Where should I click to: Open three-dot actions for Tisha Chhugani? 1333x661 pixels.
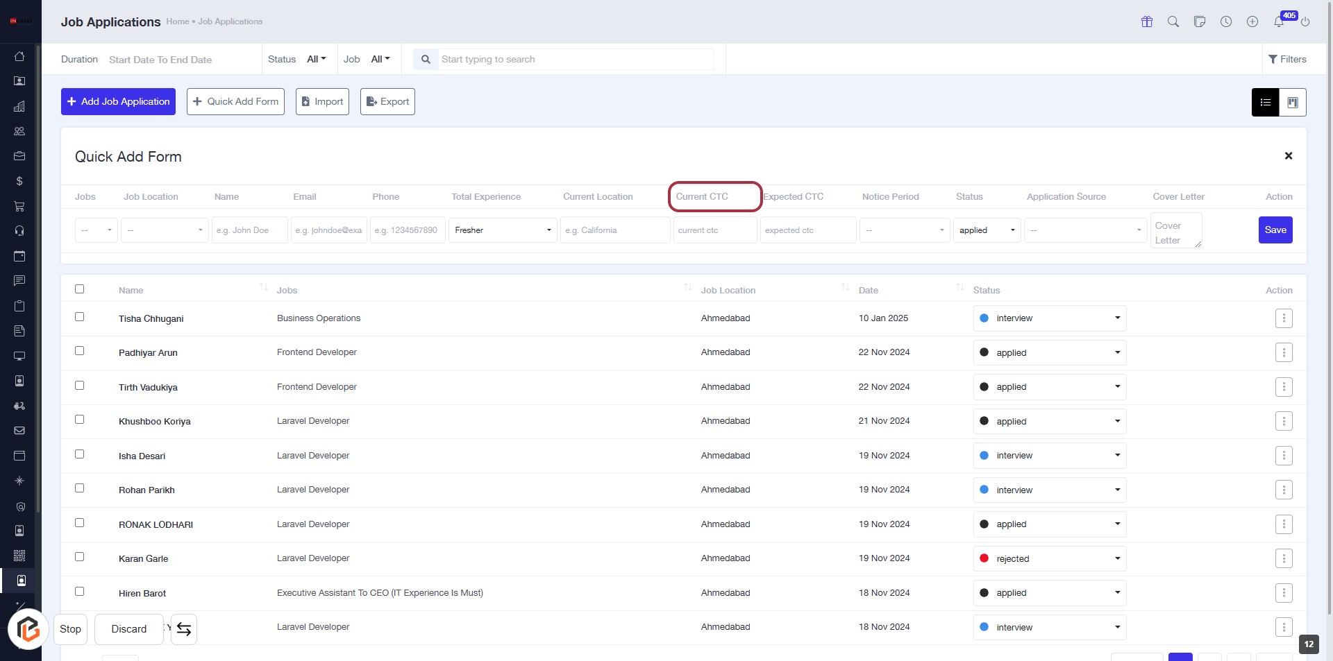point(1284,318)
